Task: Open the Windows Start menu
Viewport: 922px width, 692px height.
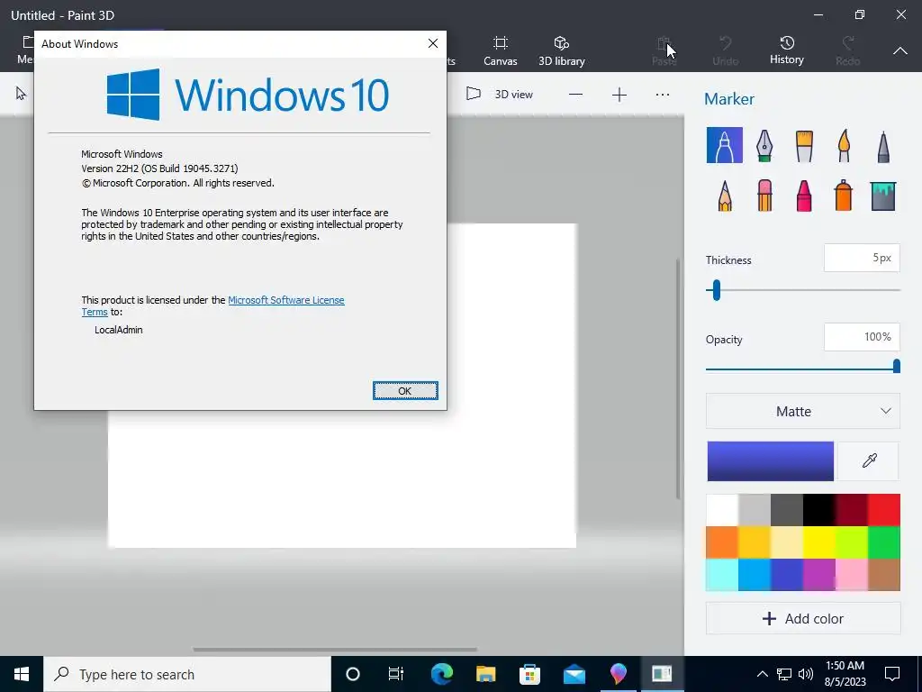Action: click(22, 674)
